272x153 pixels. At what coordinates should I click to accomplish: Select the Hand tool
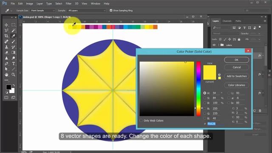[6, 75]
